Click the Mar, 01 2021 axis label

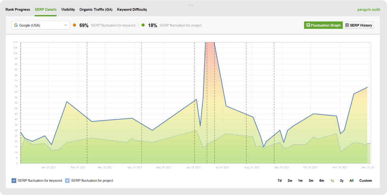(x=105, y=167)
